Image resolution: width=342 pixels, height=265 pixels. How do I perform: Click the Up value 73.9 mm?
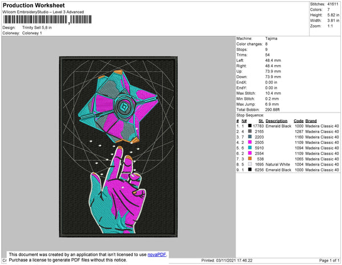273,71
